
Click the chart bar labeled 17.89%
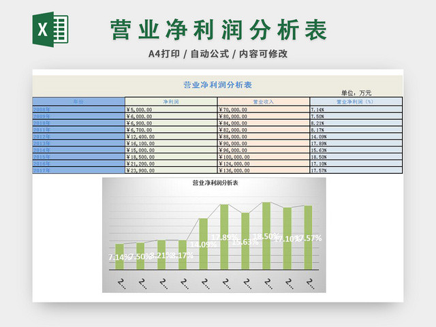224,237
